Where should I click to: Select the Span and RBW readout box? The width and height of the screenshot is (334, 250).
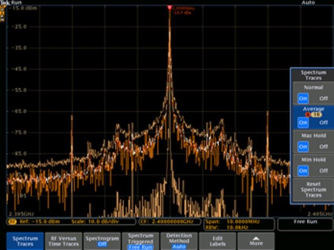pos(239,224)
